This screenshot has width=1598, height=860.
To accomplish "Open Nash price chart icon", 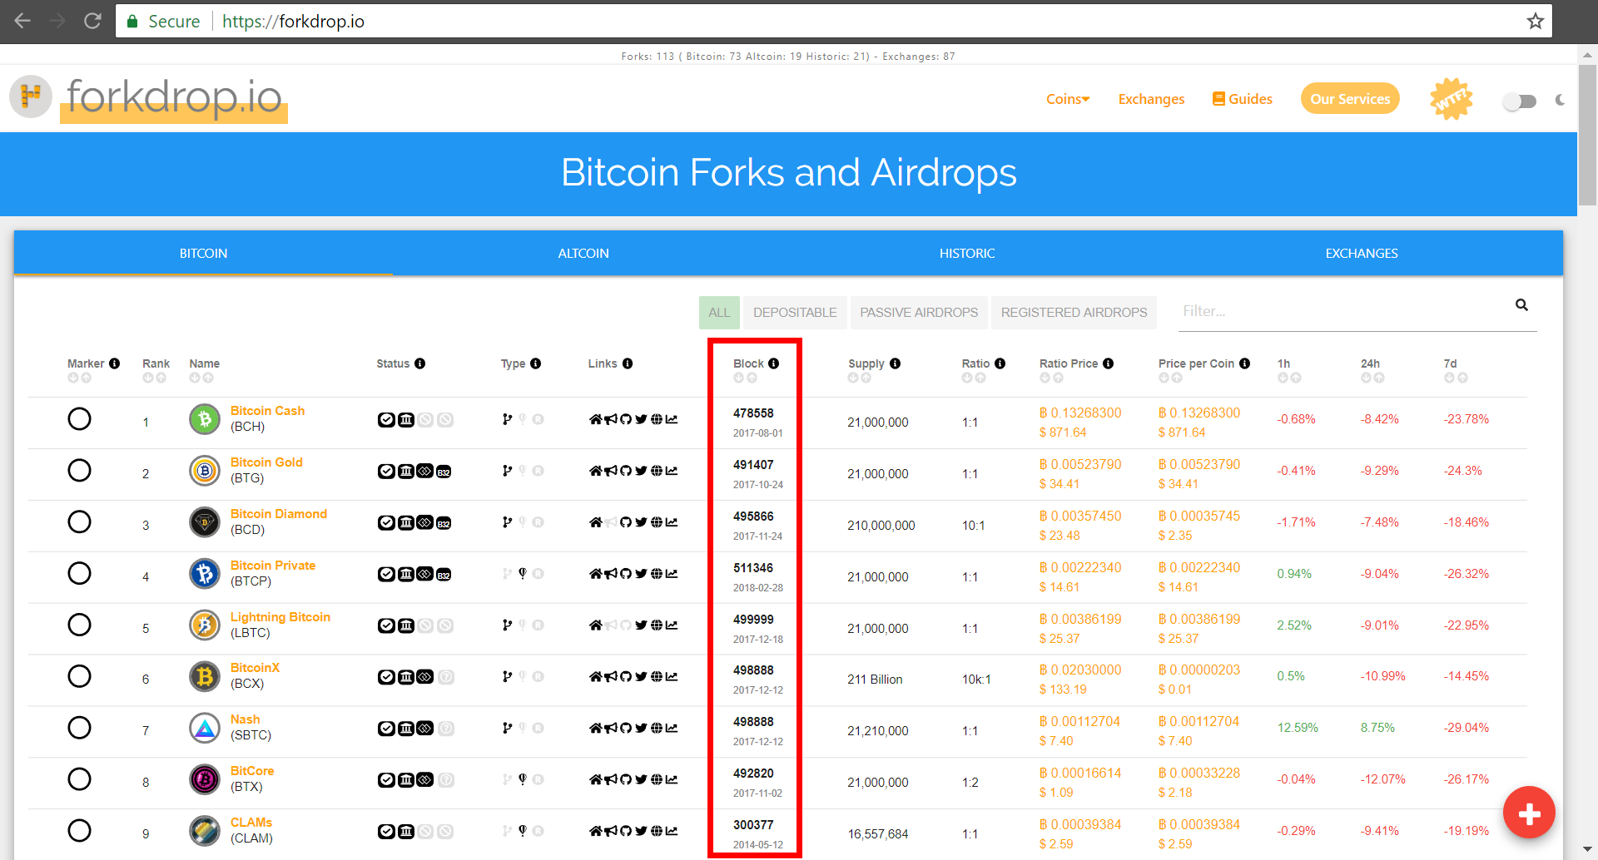I will (672, 729).
